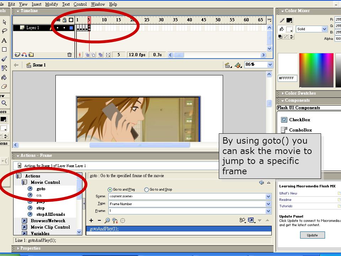Open the Control menu
341x256 pixels.
click(80, 4)
